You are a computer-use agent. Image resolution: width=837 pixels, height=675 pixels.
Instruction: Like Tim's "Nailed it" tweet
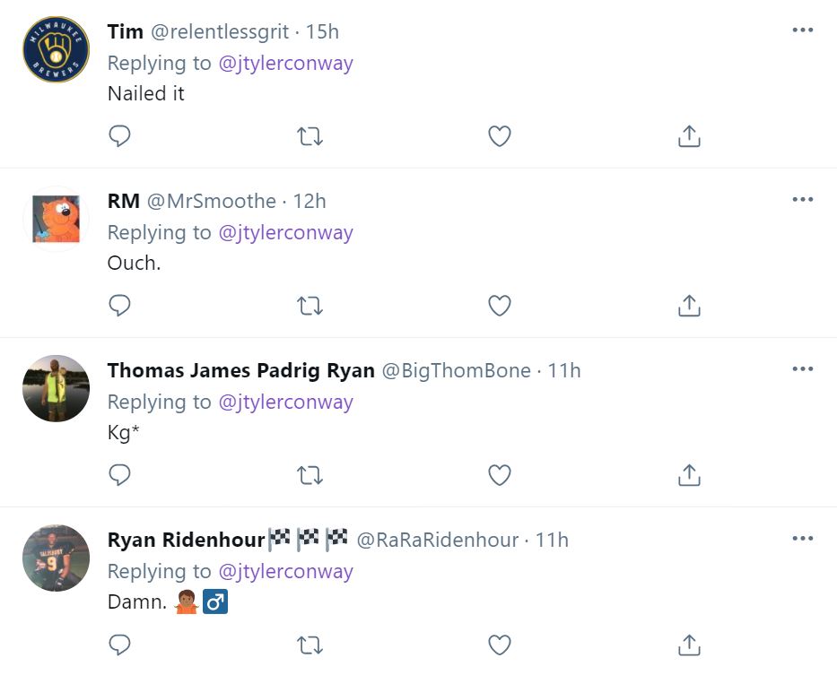coord(500,136)
